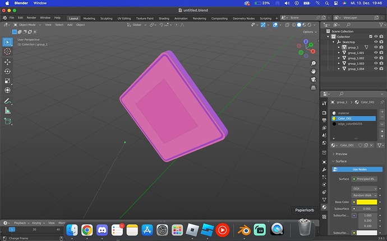387x241 pixels.
Task: Select the Measure tool
Action: pos(8,111)
